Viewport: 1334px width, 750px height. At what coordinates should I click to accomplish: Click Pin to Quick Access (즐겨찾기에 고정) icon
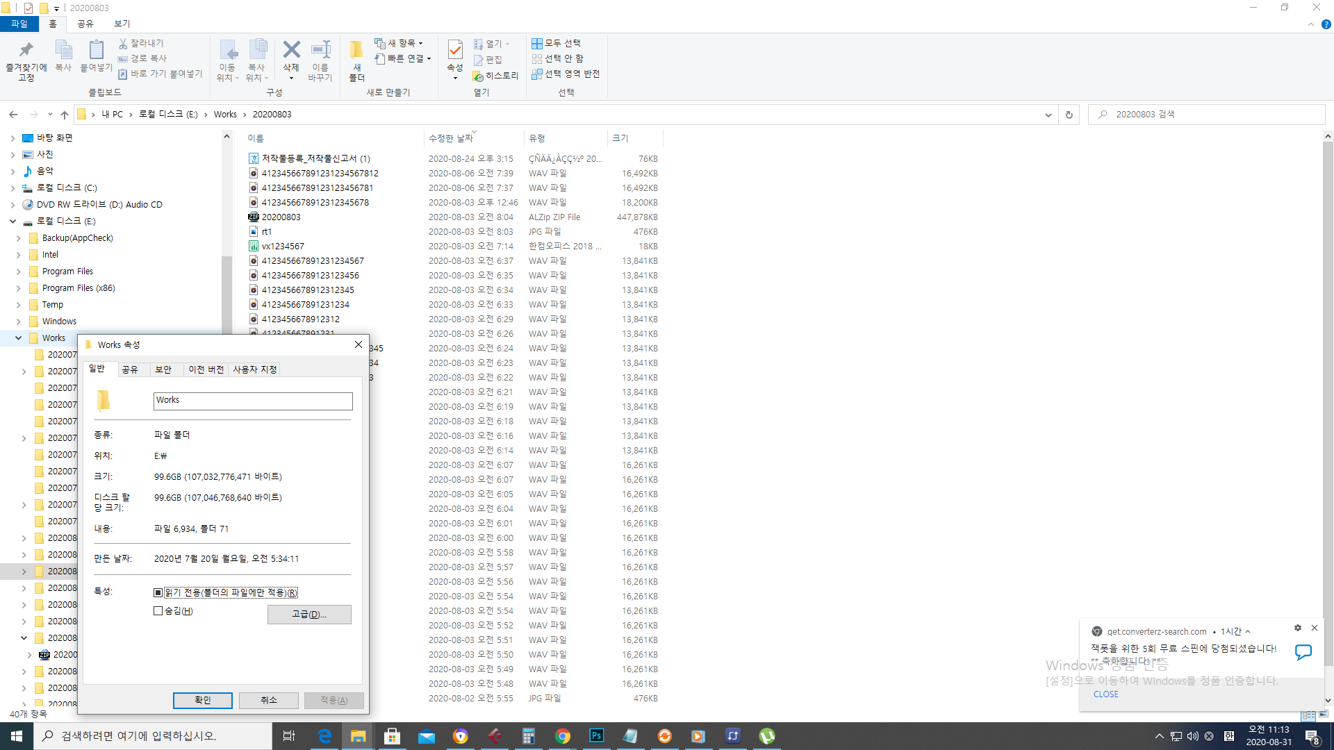click(x=26, y=51)
